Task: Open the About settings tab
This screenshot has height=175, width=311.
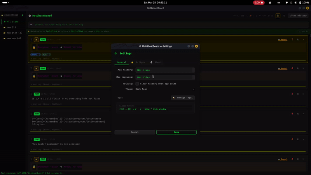Action: (156, 62)
